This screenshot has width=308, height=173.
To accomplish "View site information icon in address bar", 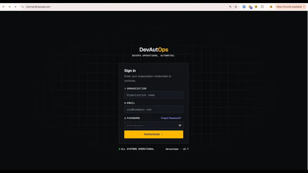I will click(x=23, y=7).
